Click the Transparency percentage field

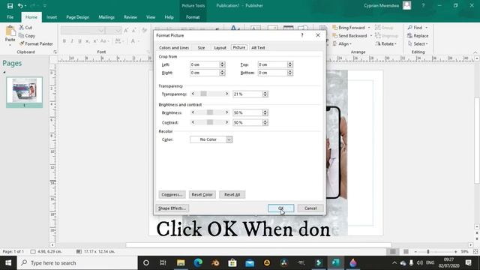tap(247, 94)
